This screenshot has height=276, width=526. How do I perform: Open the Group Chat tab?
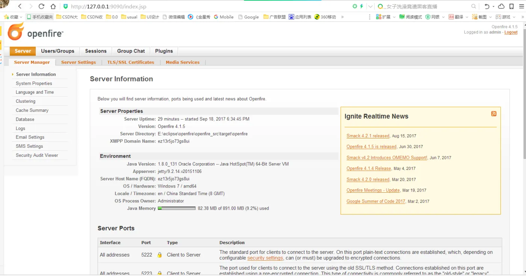click(131, 51)
